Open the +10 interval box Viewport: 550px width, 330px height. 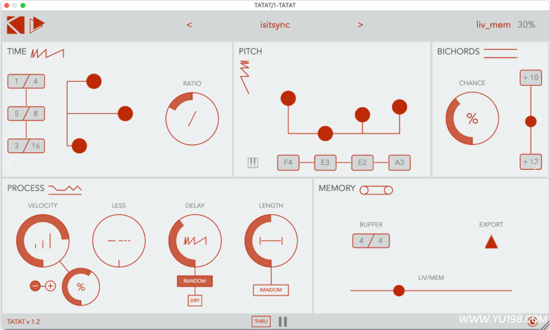tap(531, 78)
